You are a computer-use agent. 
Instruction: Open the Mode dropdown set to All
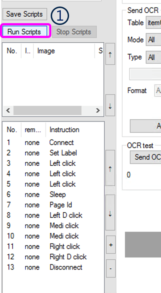(x=154, y=40)
